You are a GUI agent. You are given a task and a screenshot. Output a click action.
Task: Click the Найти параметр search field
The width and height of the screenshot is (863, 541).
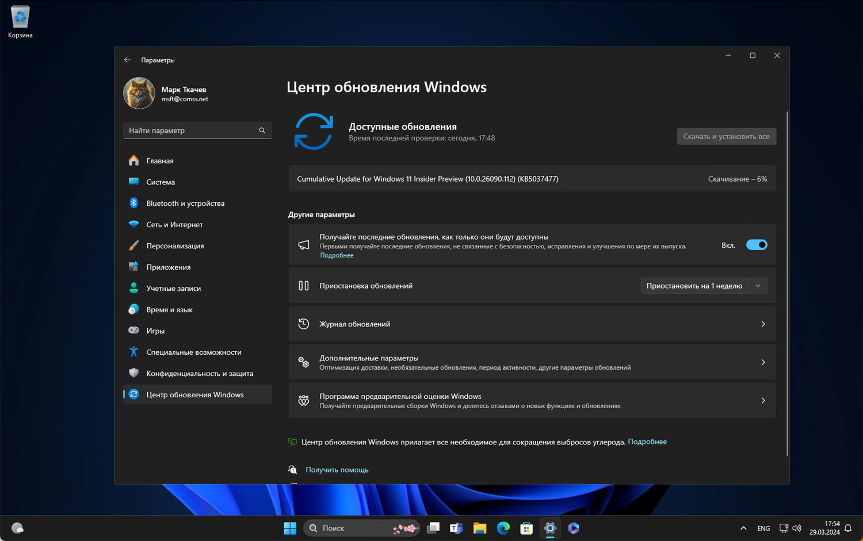[x=191, y=131]
